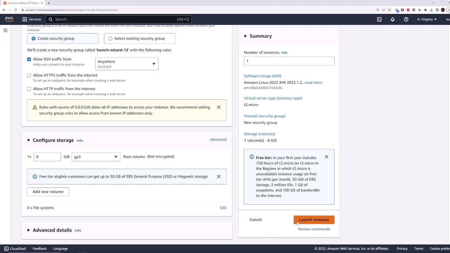Image resolution: width=450 pixels, height=253 pixels.
Task: Edit the file systems
Action: [x=223, y=208]
